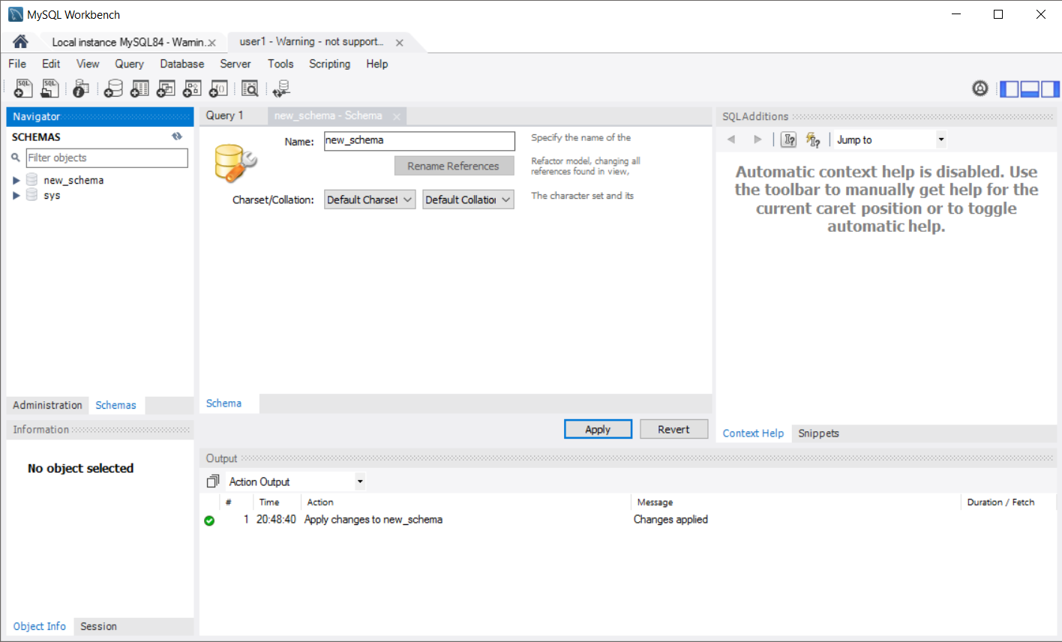The height and width of the screenshot is (642, 1062).
Task: Create new stored procedure toolbar icon
Action: 192,88
